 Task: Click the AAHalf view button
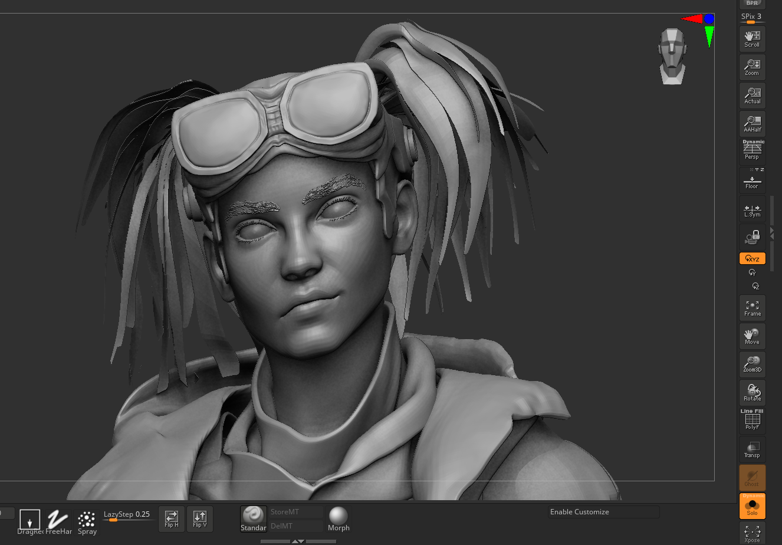point(752,123)
